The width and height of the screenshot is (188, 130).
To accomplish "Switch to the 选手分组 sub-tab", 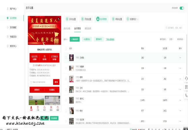I will coord(67,29).
